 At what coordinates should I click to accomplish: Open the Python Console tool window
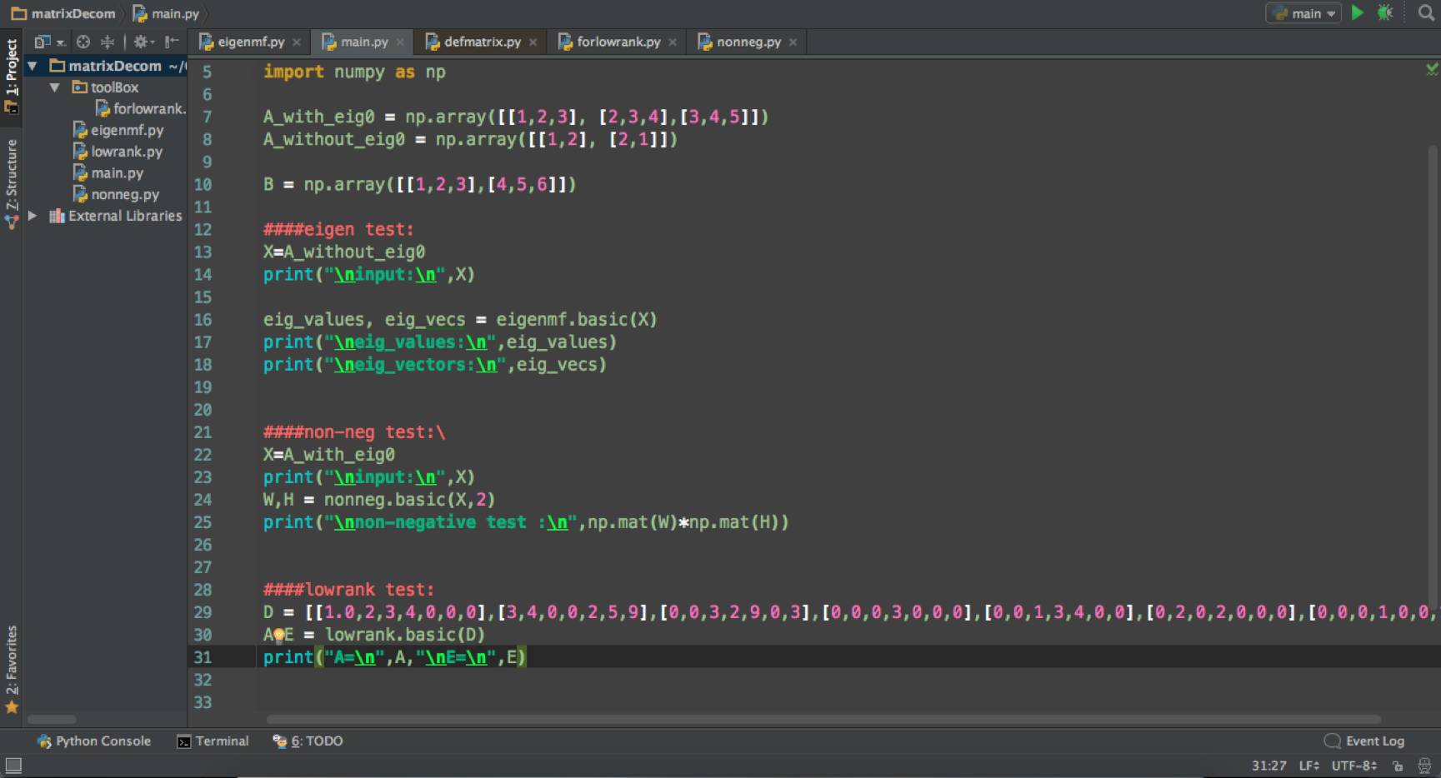(x=94, y=741)
